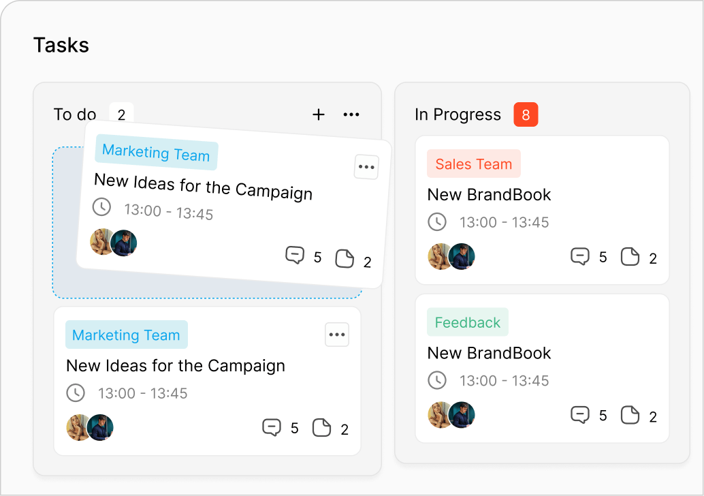The width and height of the screenshot is (704, 496).
Task: Select the Sales Team tag
Action: point(473,164)
